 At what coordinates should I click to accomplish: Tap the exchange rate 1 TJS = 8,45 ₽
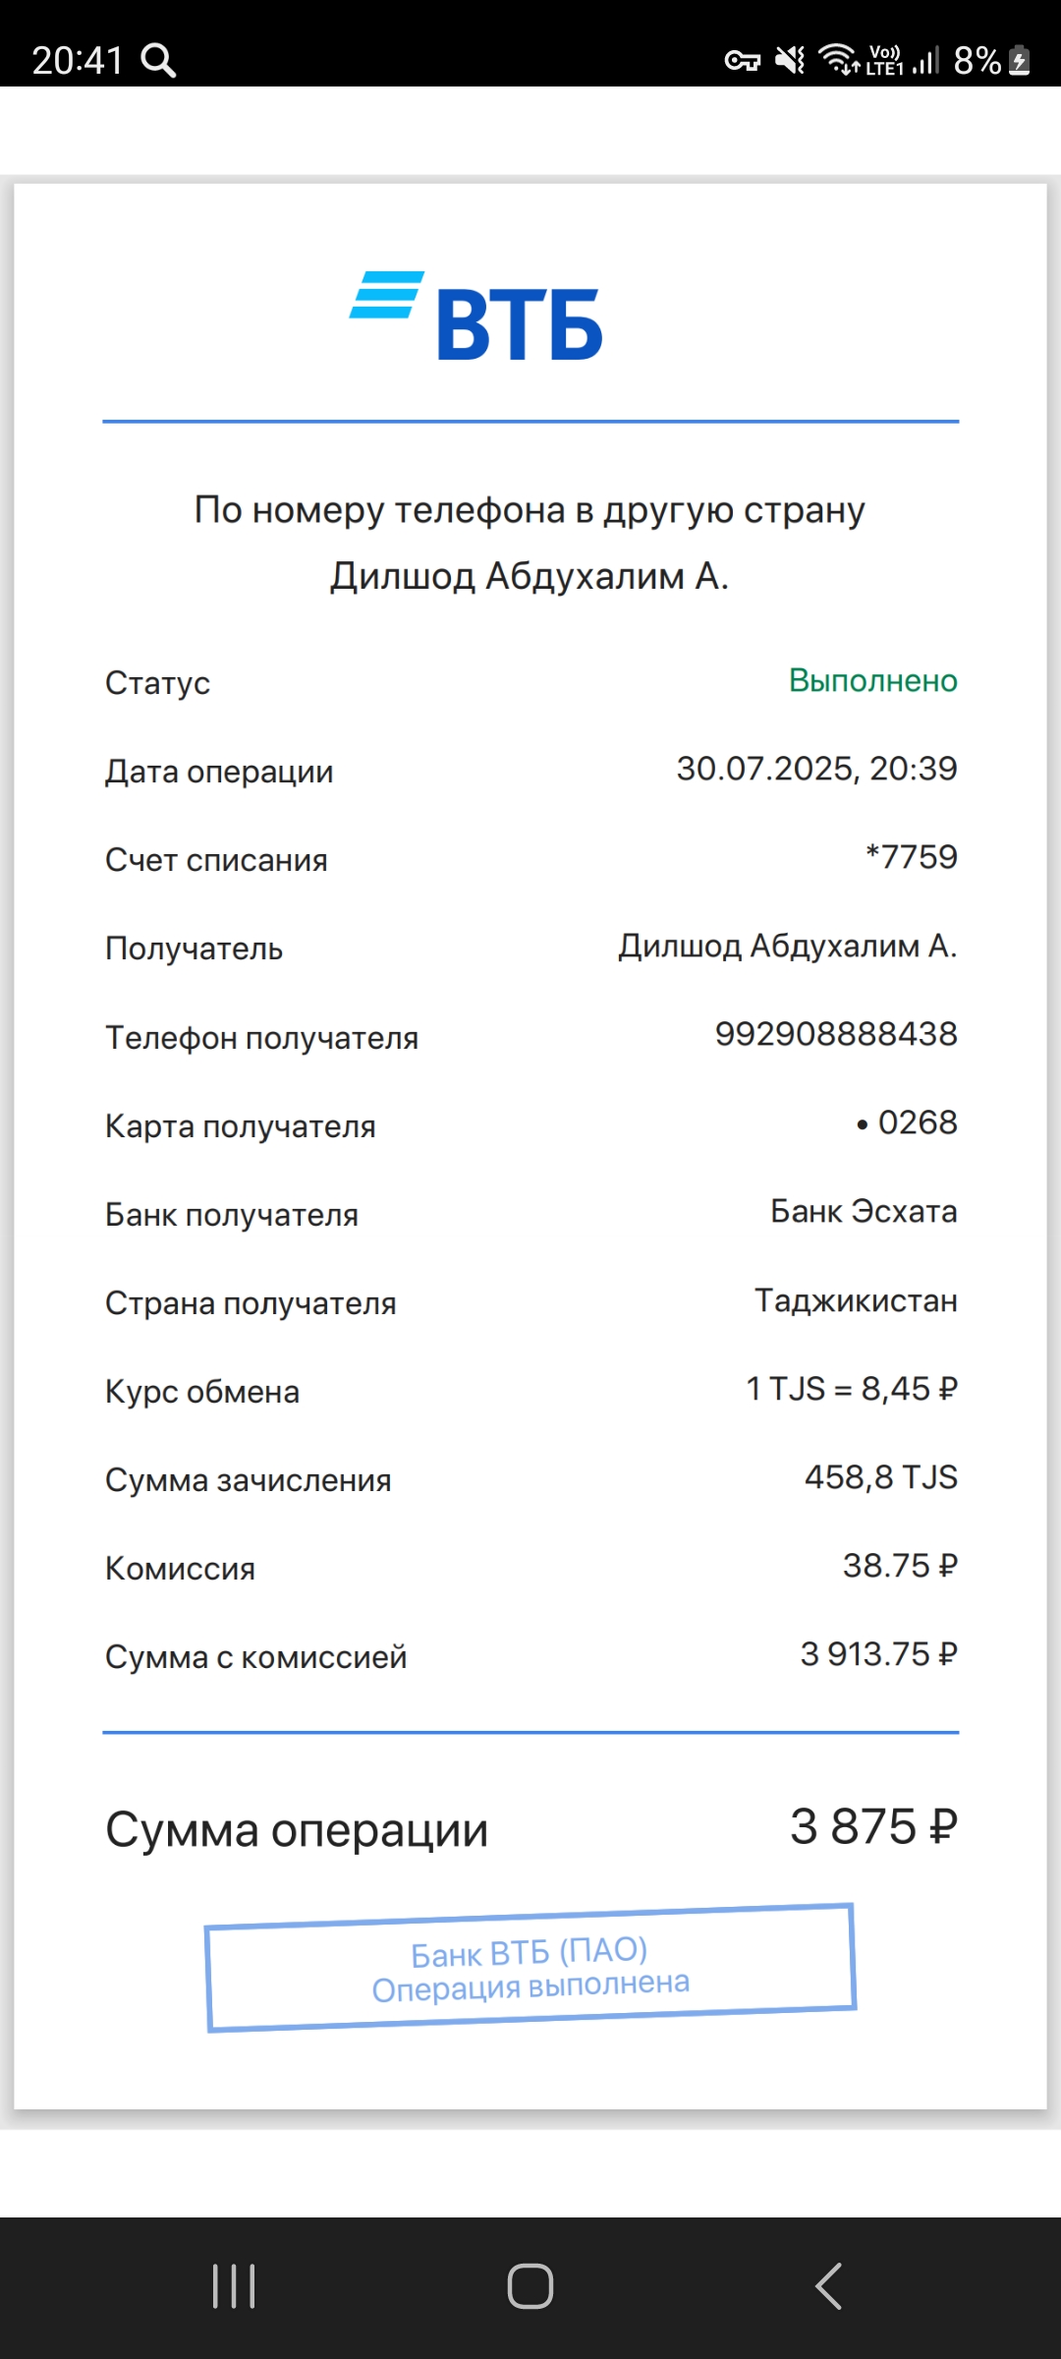[x=851, y=1389]
